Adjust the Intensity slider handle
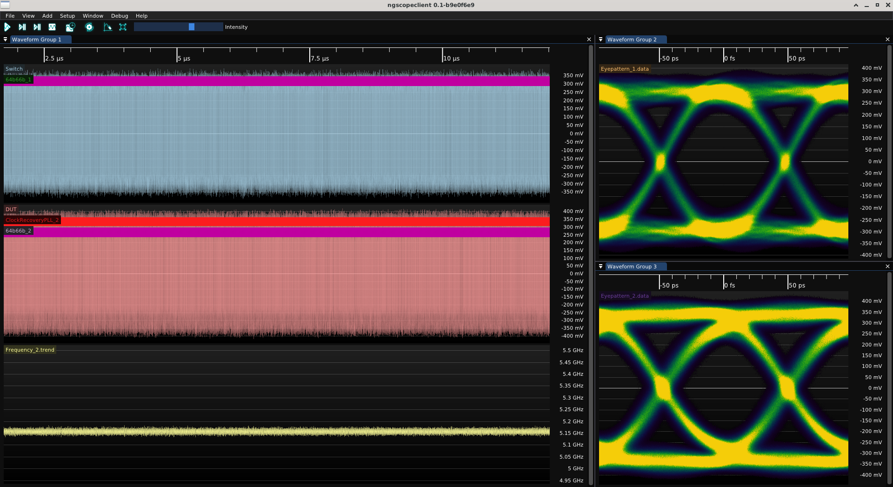The image size is (893, 487). pos(192,27)
